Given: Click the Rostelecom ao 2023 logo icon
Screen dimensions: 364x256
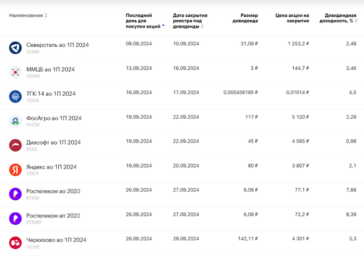Looking at the screenshot, I should pos(15,194).
